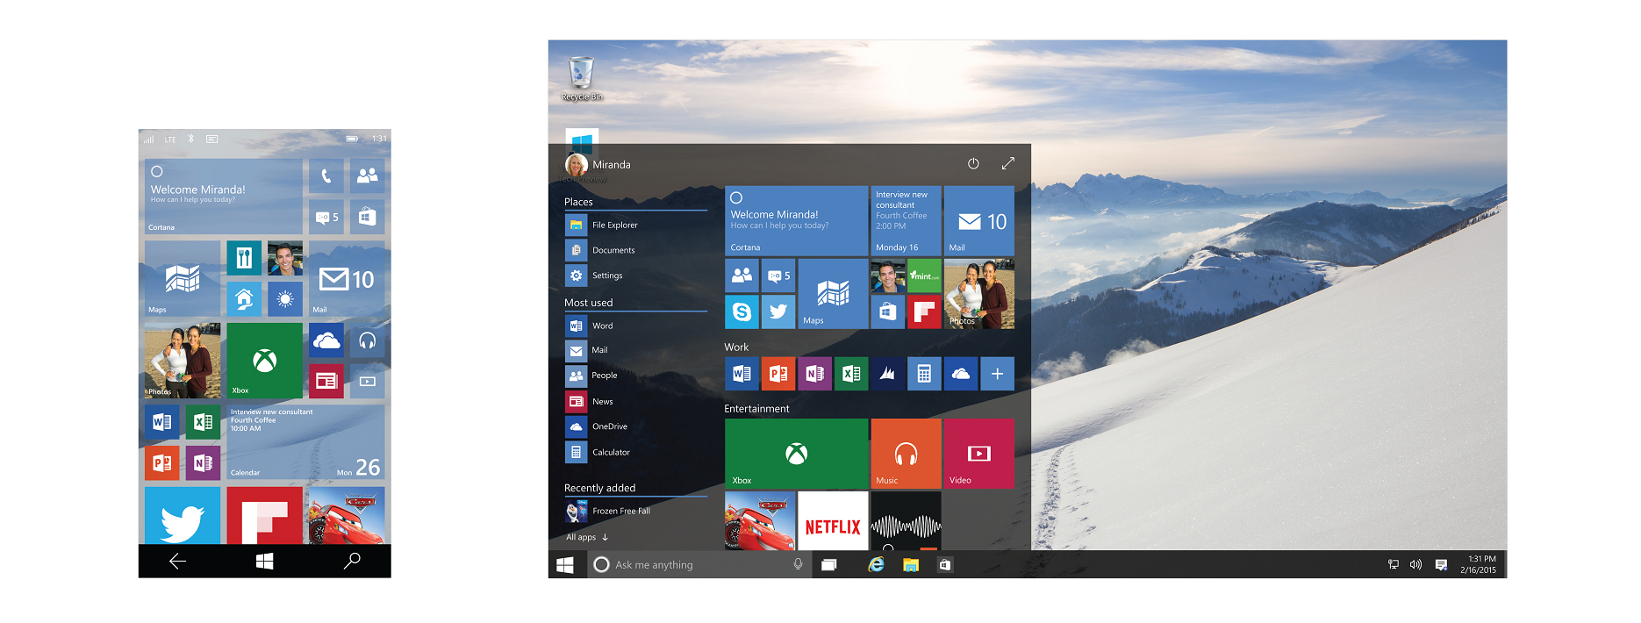The image size is (1641, 623).
Task: Open the Flipboard tile in desktop Start menu
Action: (x=924, y=311)
